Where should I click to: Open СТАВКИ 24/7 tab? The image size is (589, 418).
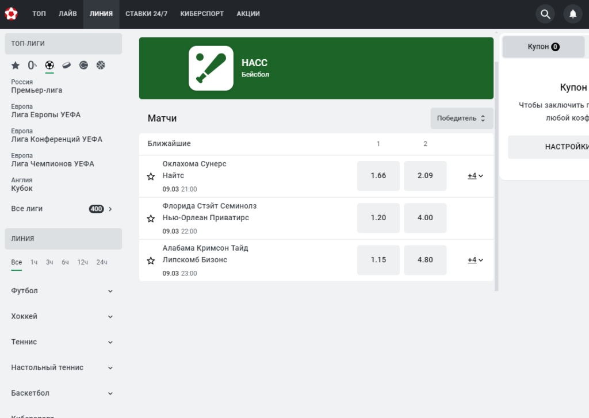click(147, 14)
